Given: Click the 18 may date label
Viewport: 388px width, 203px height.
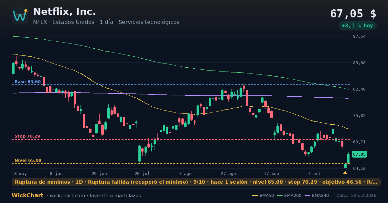Looking at the screenshot, I should point(19,173).
